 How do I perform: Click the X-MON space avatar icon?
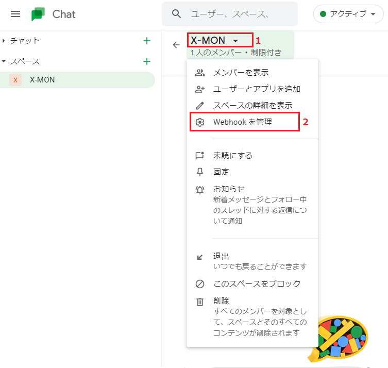tap(15, 80)
